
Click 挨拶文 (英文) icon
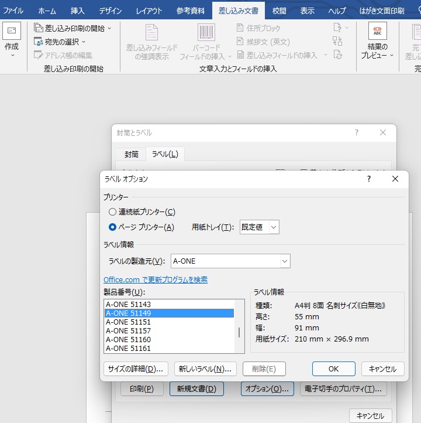(240, 41)
